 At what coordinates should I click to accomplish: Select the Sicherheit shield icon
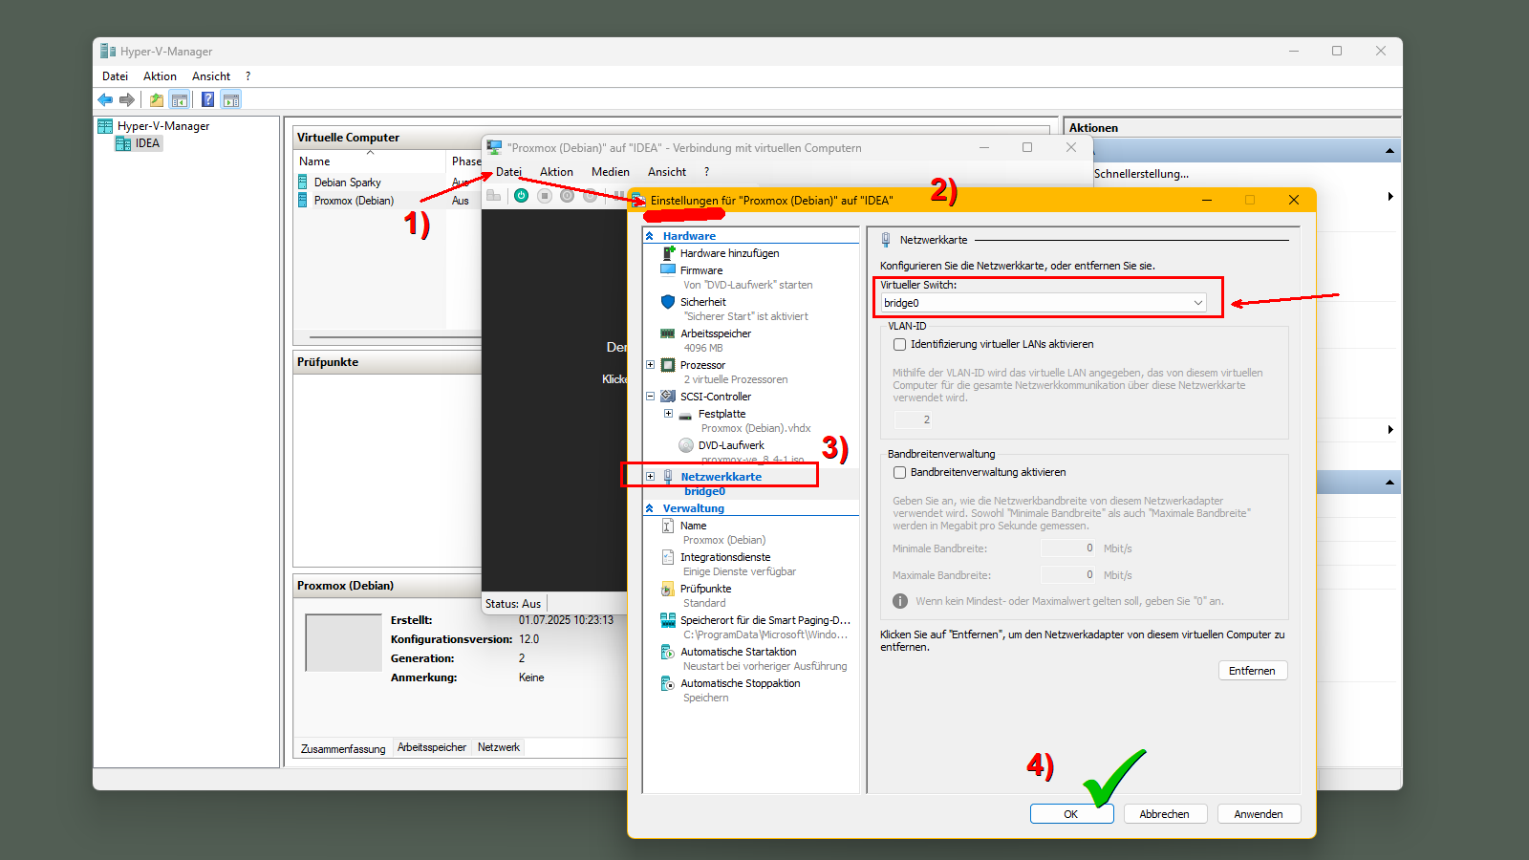pos(668,302)
